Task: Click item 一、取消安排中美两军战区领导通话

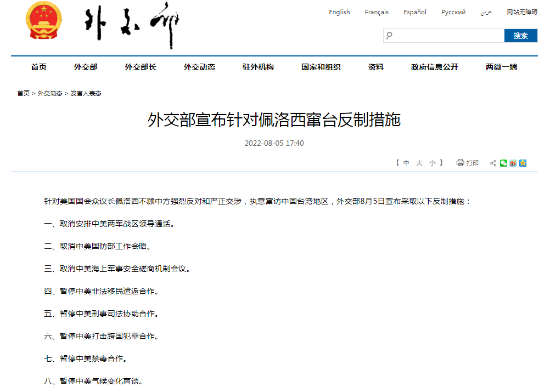Action: pyautogui.click(x=110, y=224)
